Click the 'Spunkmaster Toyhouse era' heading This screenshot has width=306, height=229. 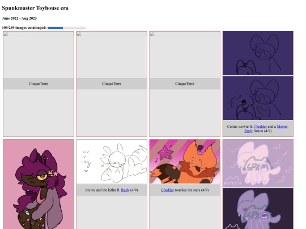tap(35, 8)
